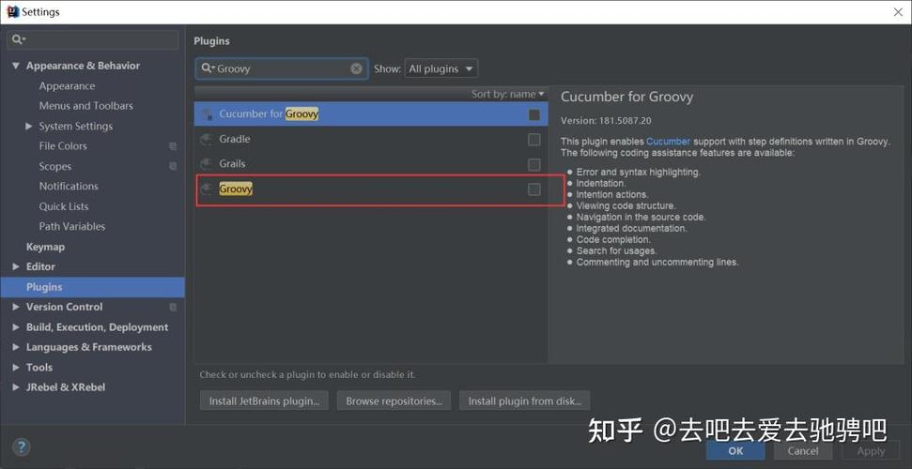
Task: Enable the Groovy plugin checkbox
Action: [533, 189]
